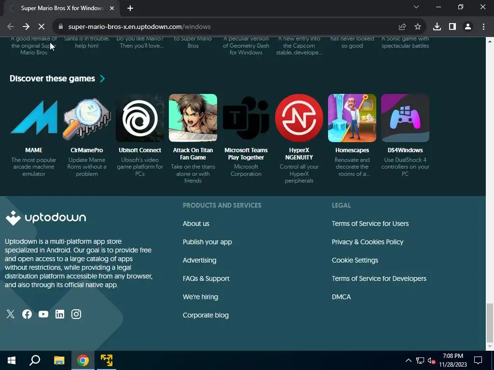Click the ClrMamePro title text

(87, 150)
